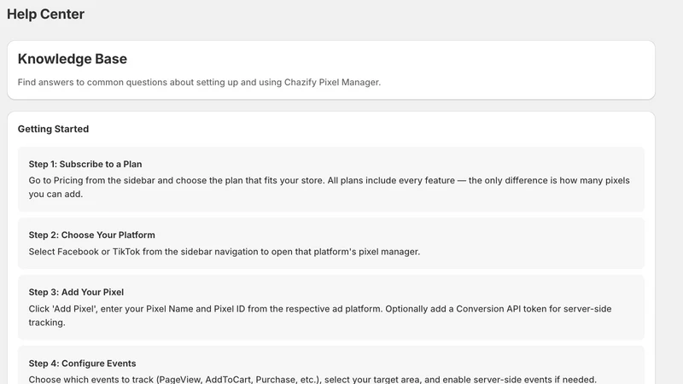Select the Knowledge Base heading
This screenshot has width=683, height=384.
pos(73,59)
